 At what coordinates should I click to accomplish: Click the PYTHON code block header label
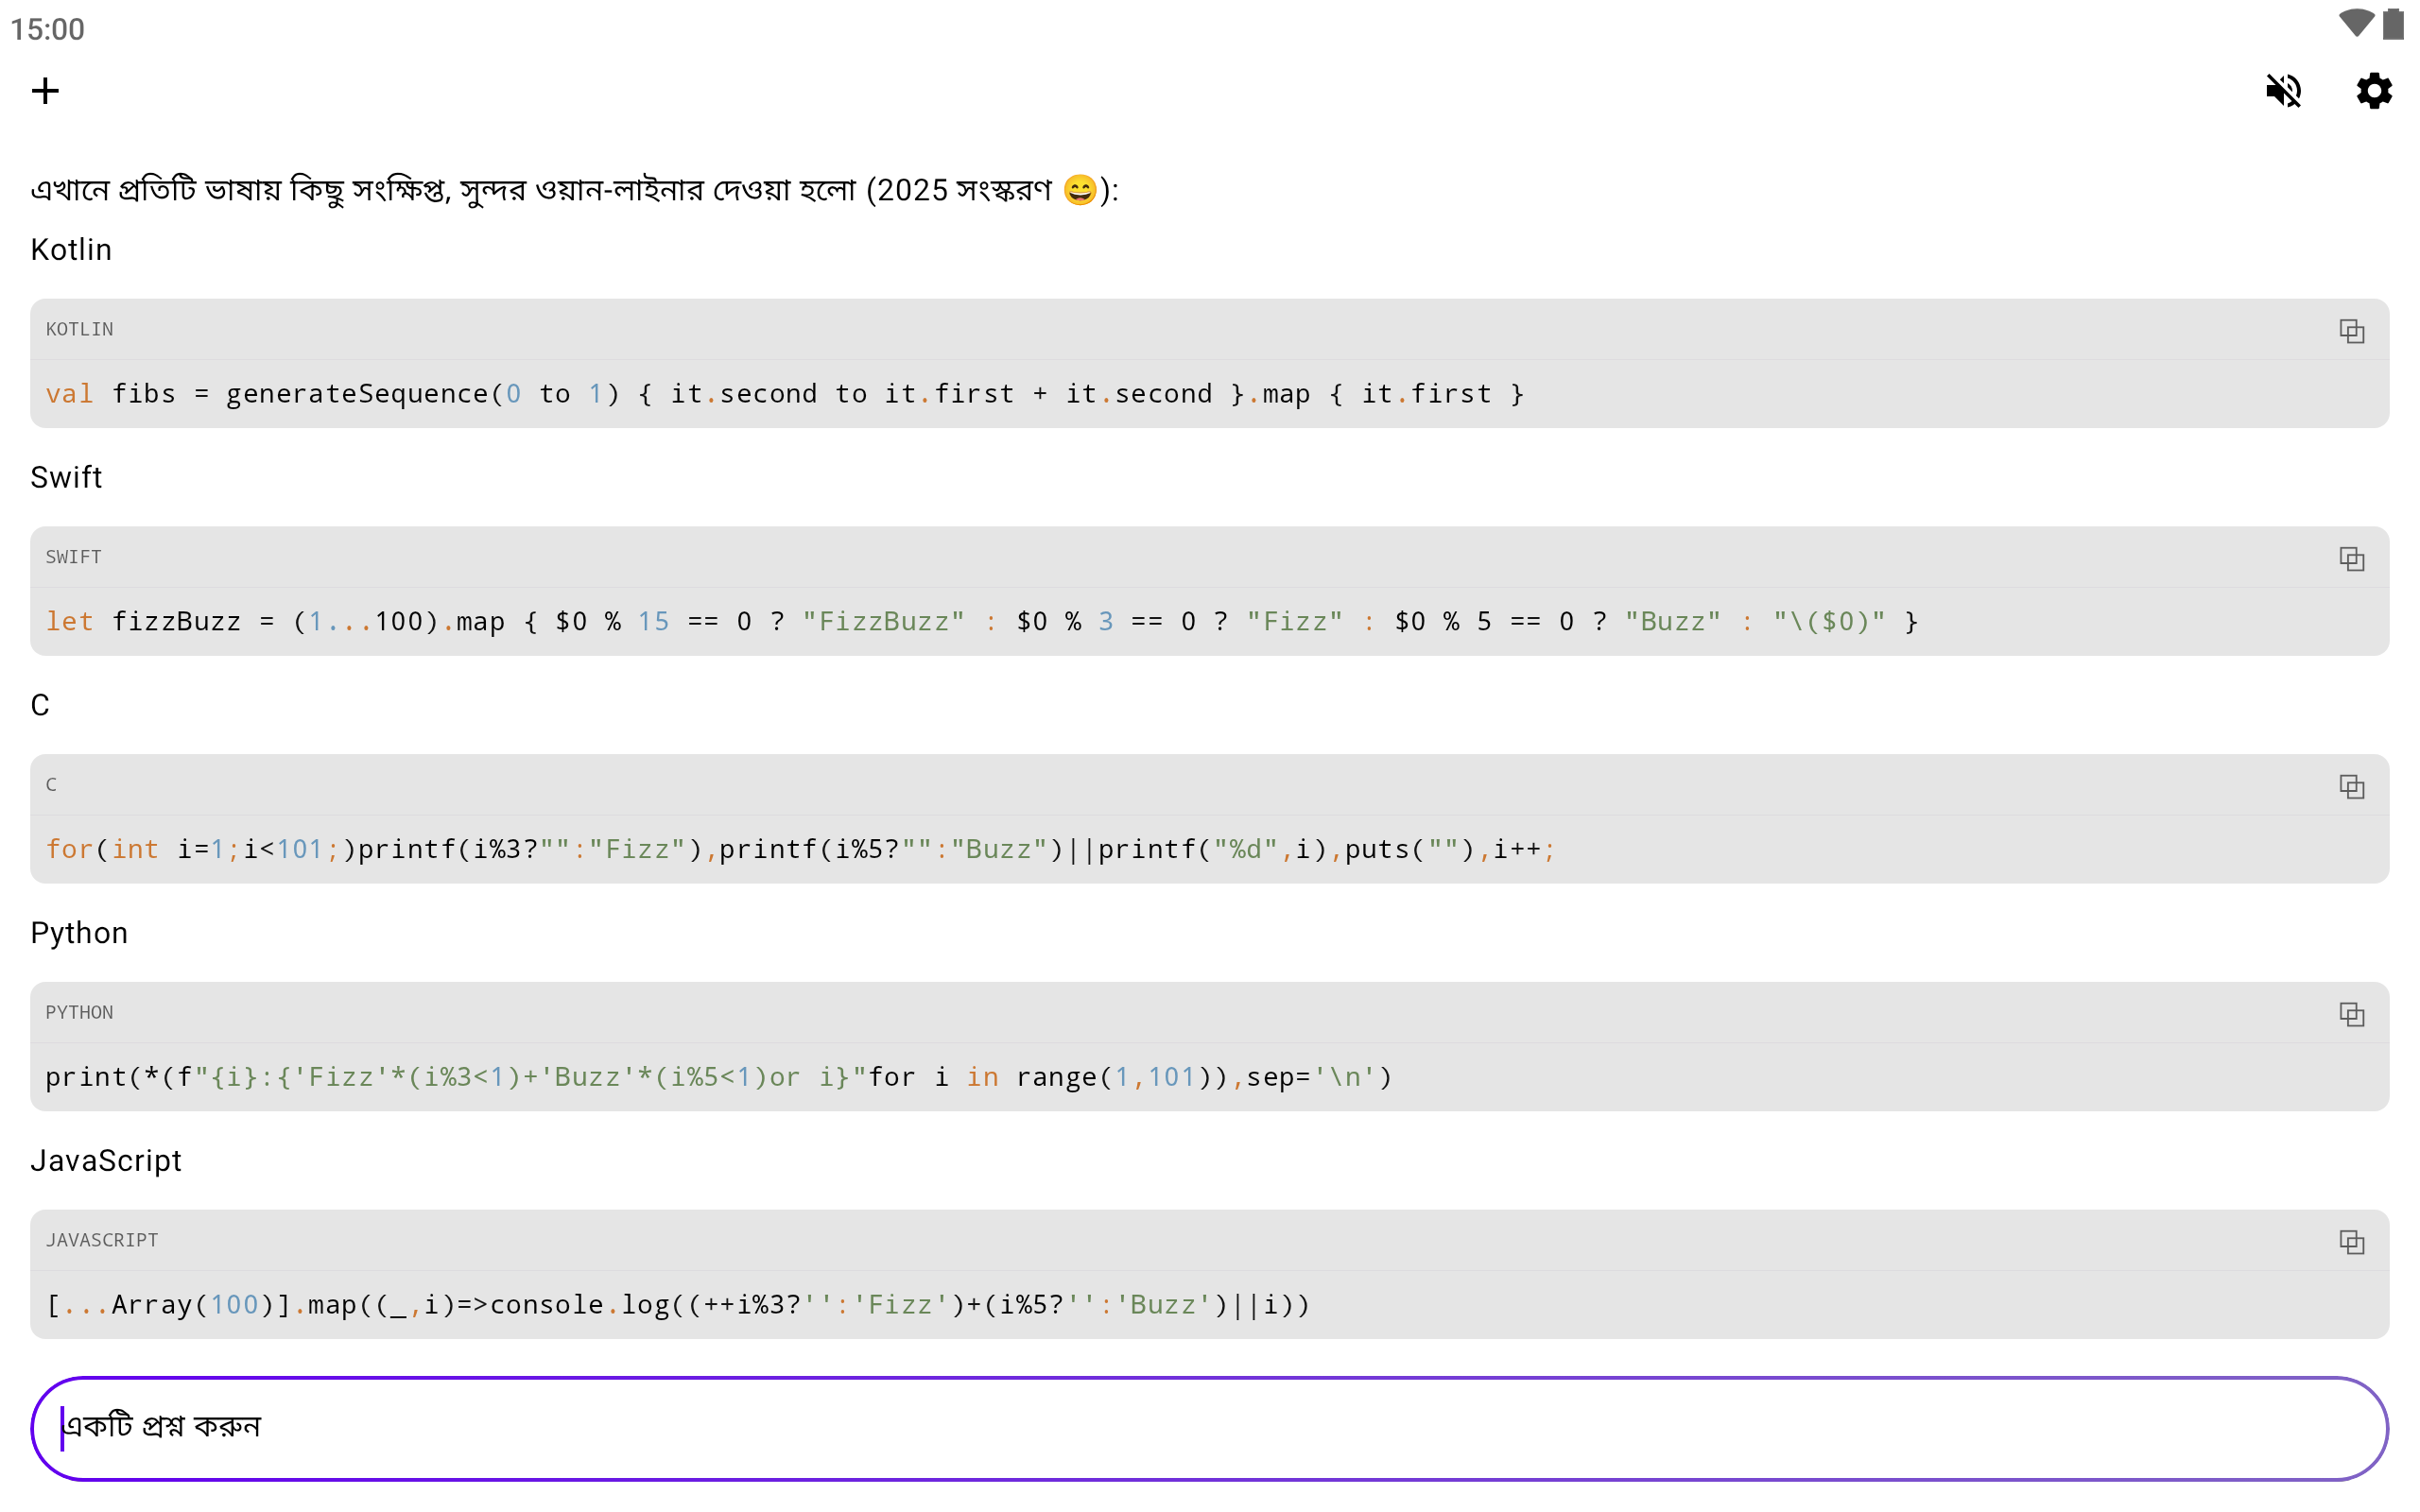(x=80, y=1013)
